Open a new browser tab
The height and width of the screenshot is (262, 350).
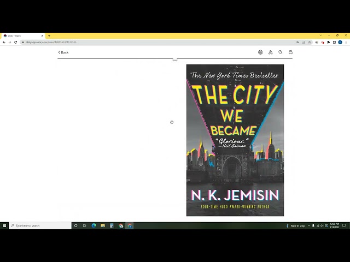(49, 35)
